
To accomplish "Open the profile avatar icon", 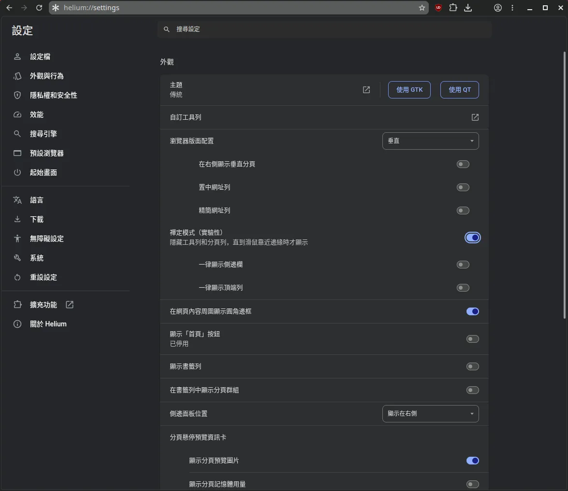I will coord(498,8).
